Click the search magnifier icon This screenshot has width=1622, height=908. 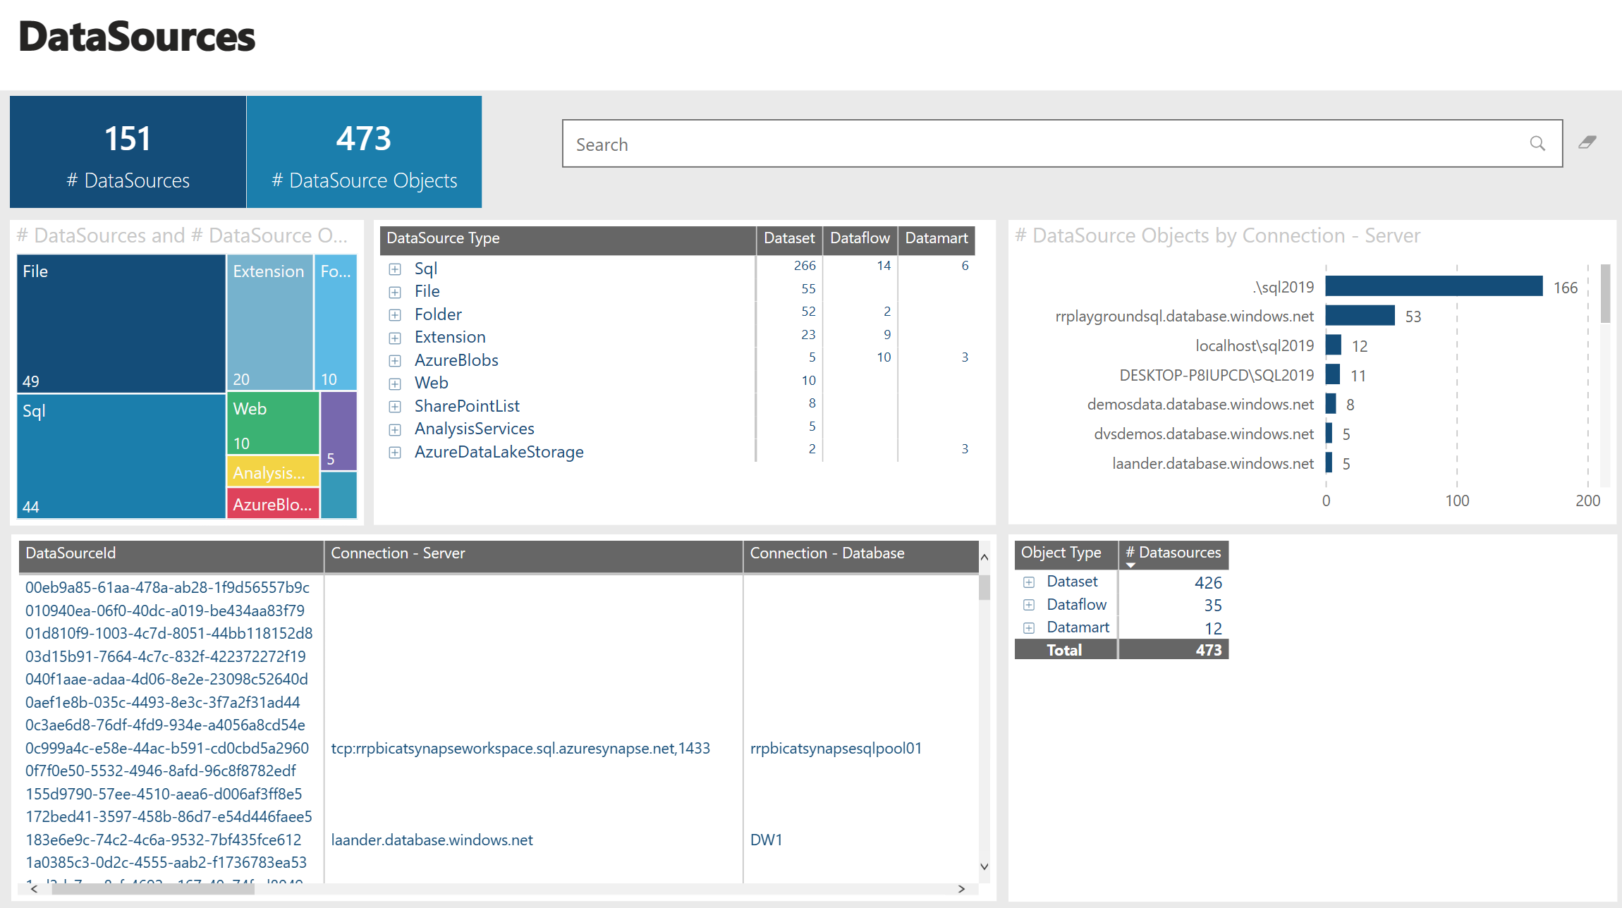1537,144
